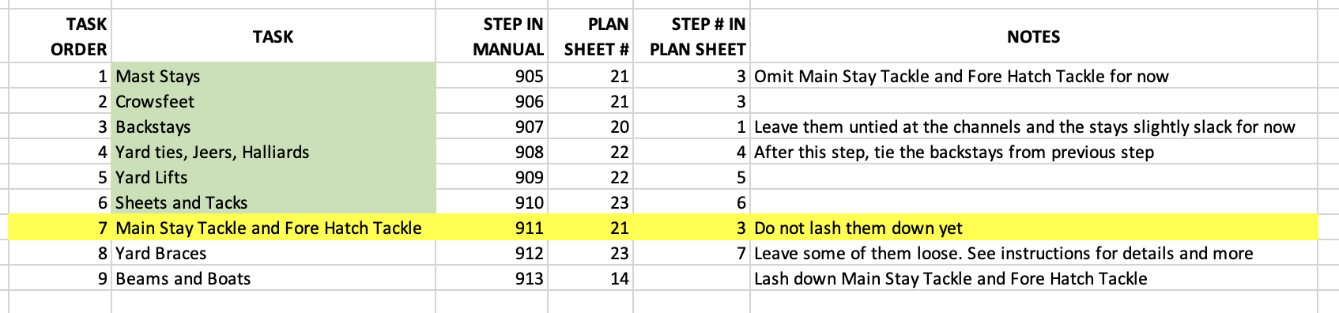Select the STEP IN MANUAL header cell
1339x313 pixels.
point(492,36)
